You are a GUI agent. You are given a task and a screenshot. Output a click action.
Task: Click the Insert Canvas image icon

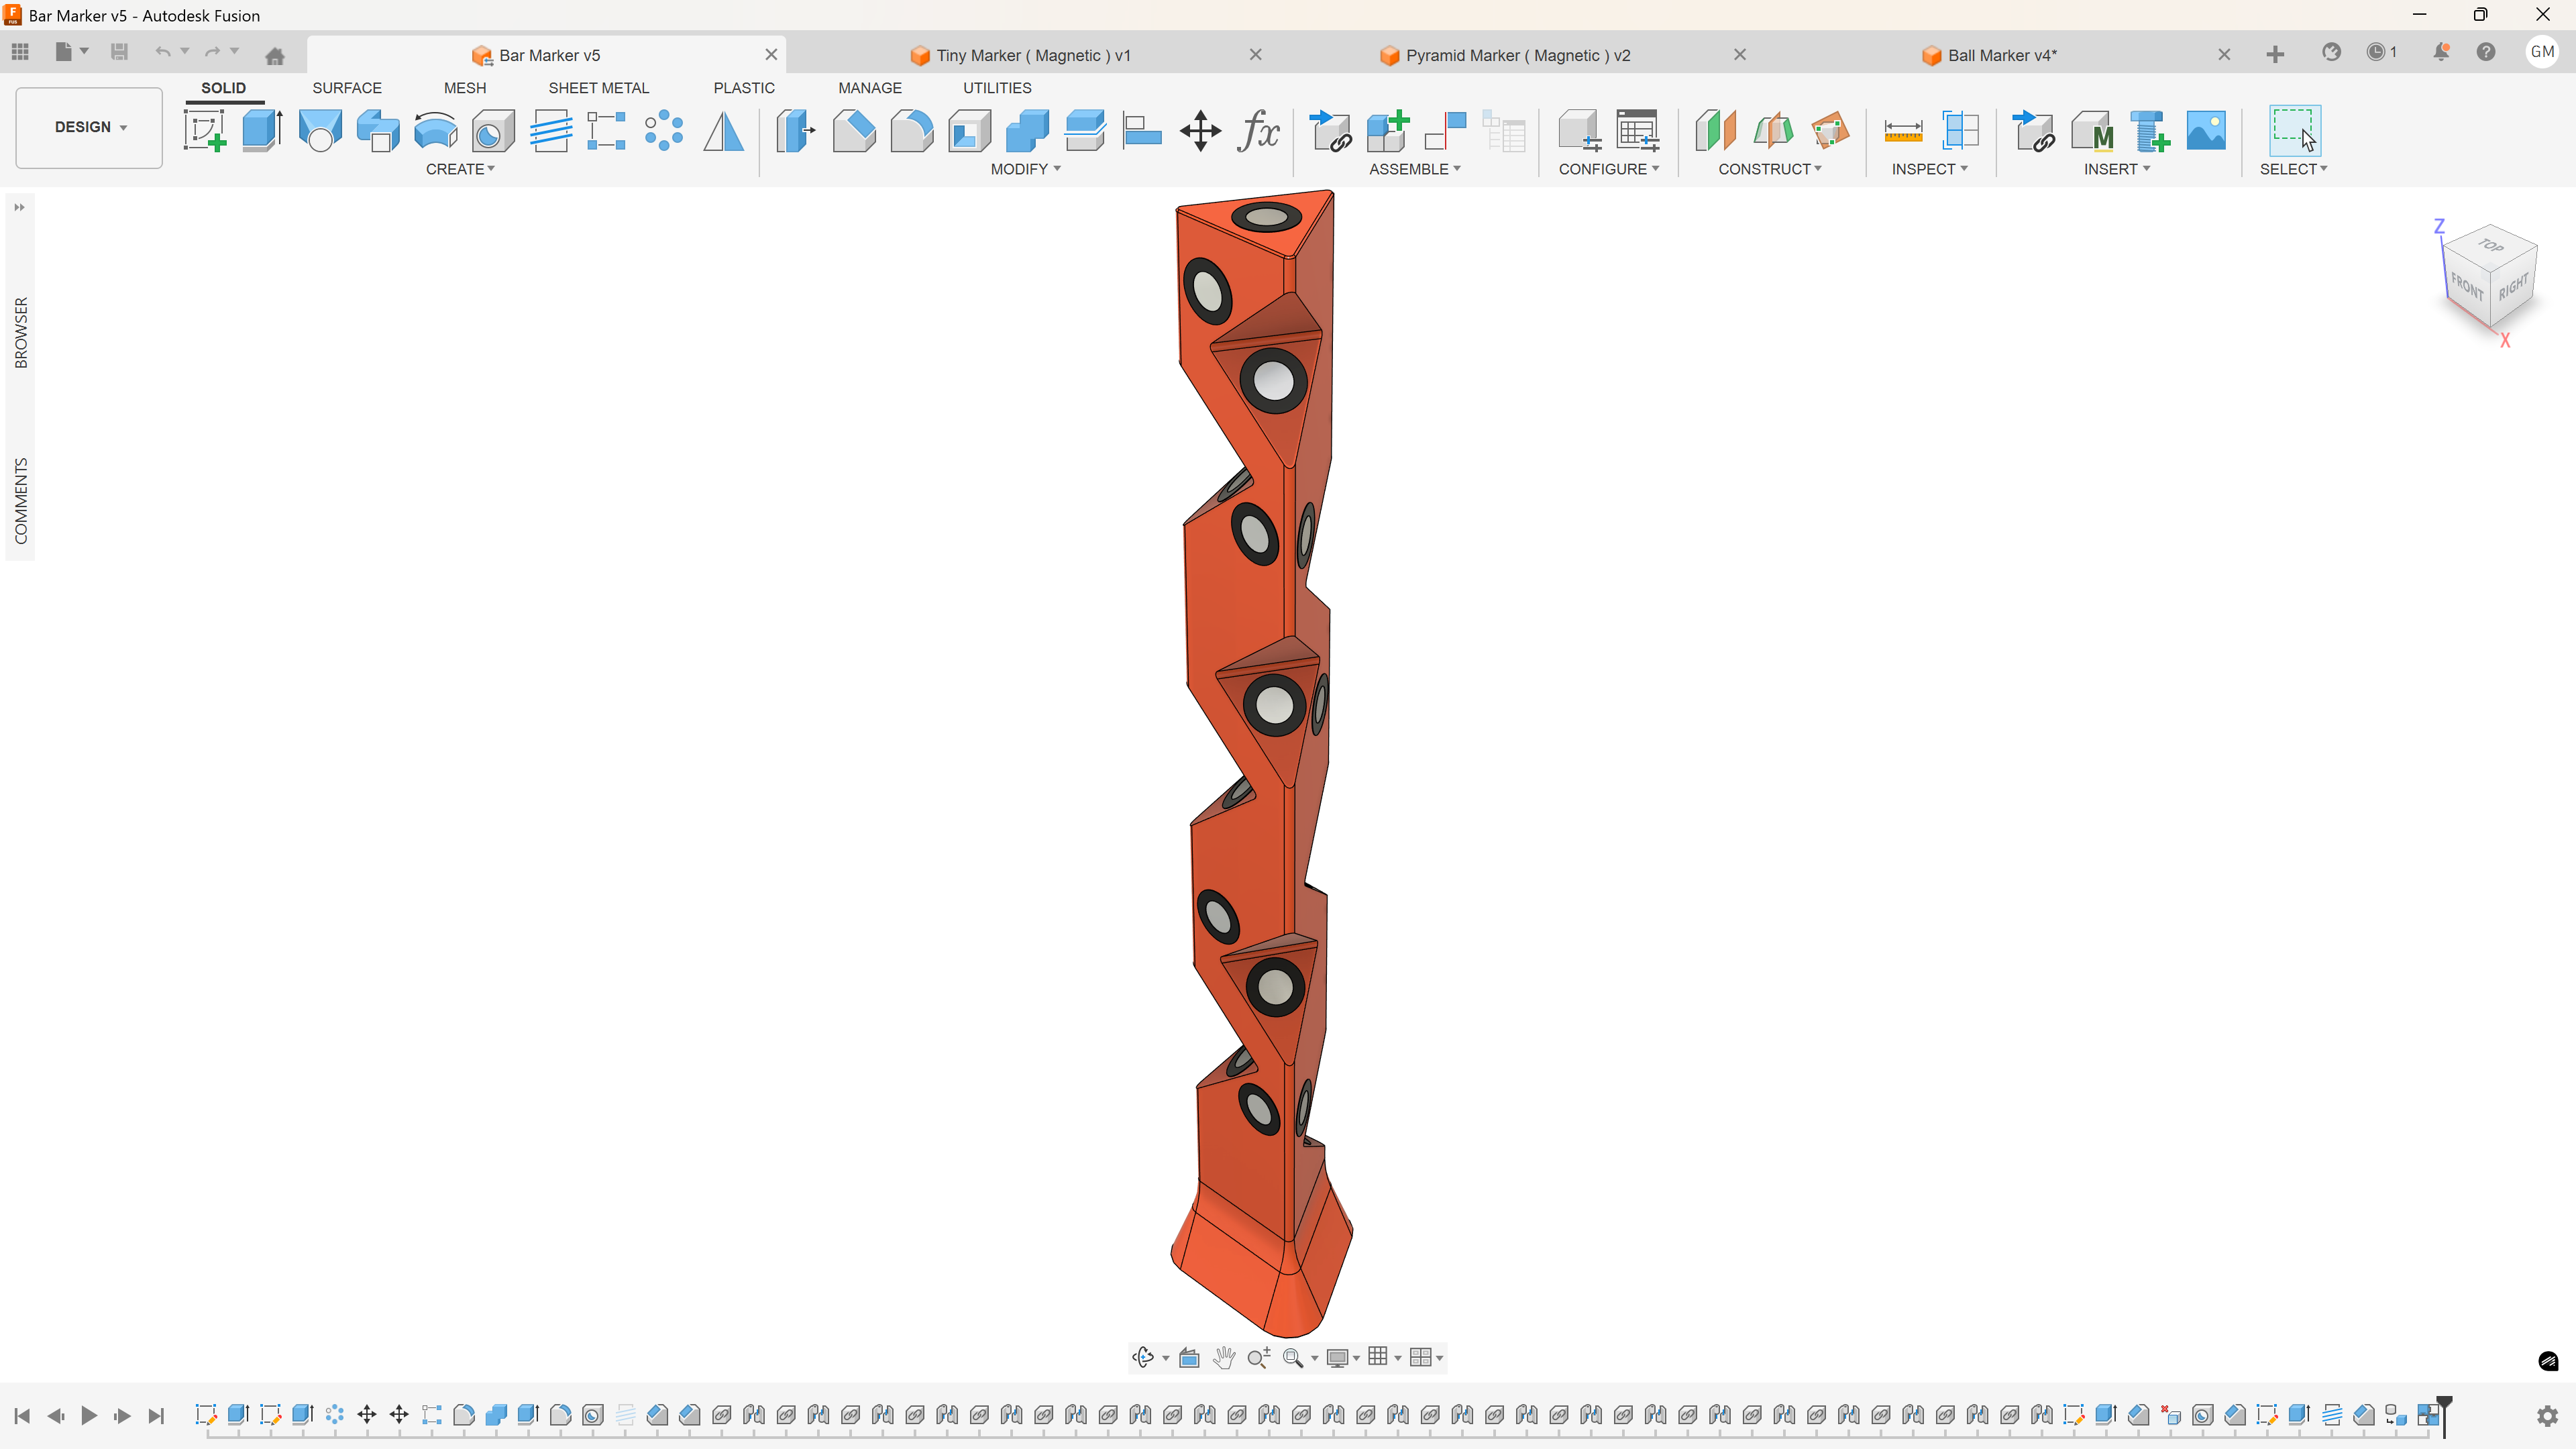[x=2206, y=131]
